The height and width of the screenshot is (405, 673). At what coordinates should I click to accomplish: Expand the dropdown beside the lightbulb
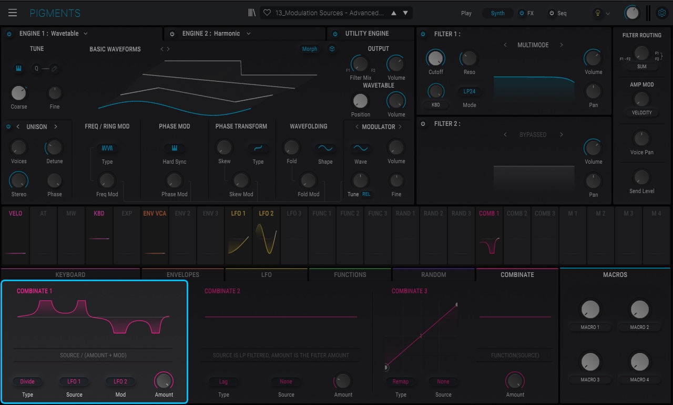click(608, 14)
